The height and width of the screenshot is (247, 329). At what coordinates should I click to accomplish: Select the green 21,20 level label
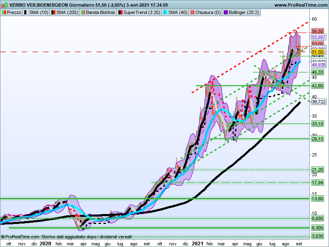coord(317,170)
